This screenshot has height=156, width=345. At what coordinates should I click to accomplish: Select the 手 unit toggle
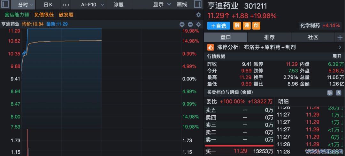coord(330,93)
